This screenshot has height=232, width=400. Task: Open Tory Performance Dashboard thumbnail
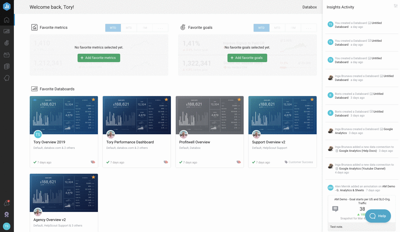(x=137, y=115)
